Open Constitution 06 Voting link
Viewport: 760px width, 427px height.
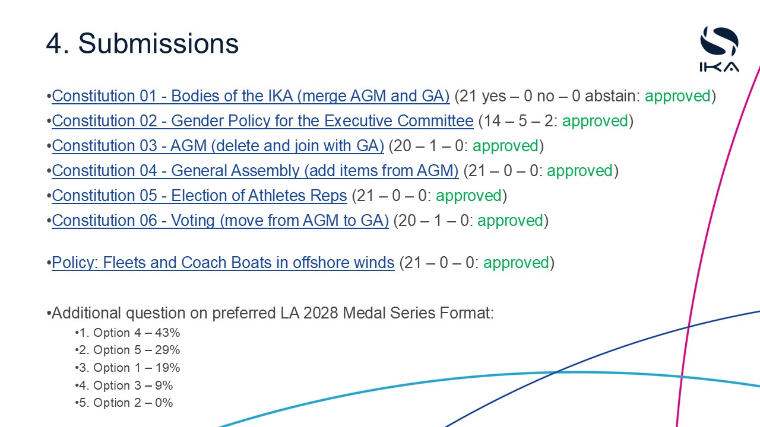220,221
